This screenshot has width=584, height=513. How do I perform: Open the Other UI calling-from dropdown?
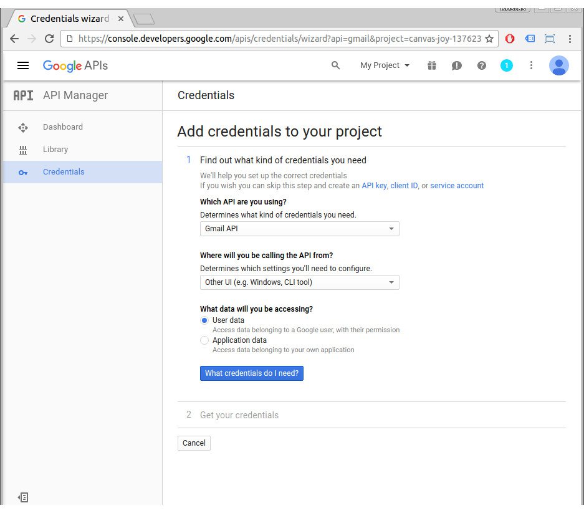point(299,282)
